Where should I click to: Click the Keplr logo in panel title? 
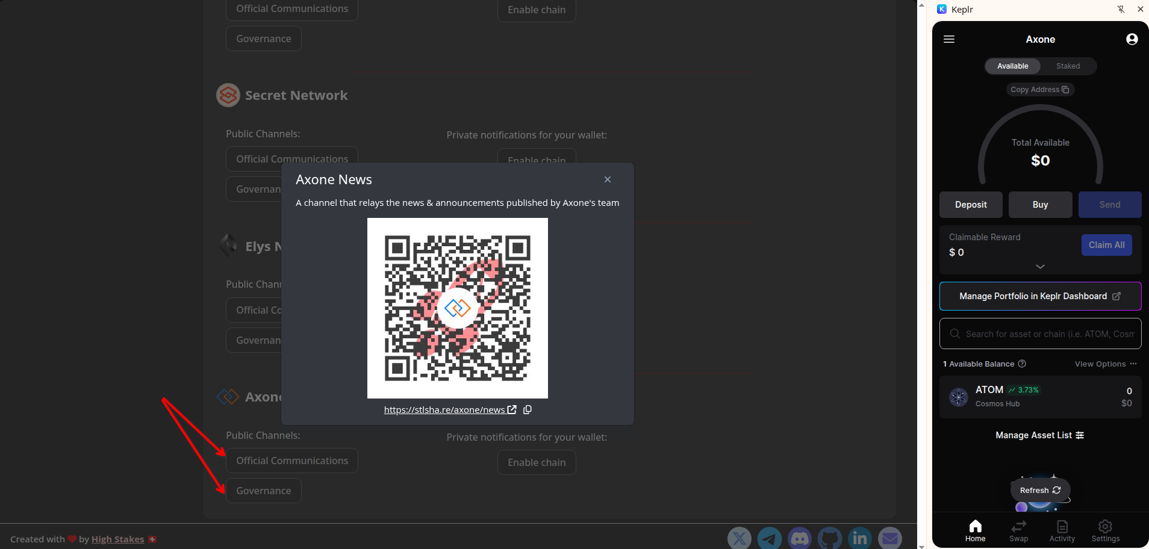[942, 9]
